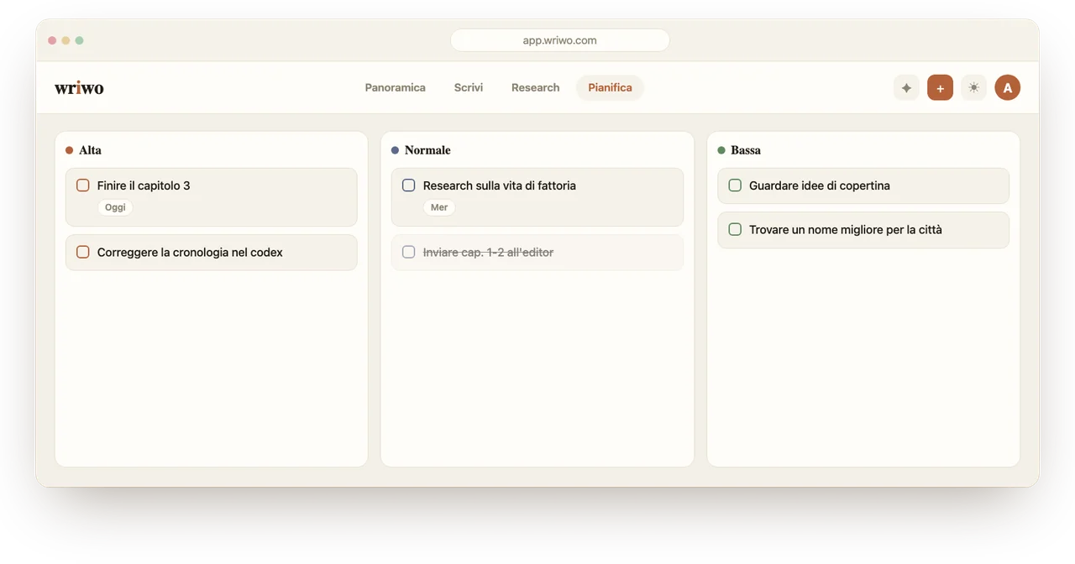Screen dimensions: 1075x564
Task: Click the sparkle AI assistant icon
Action: click(x=906, y=87)
